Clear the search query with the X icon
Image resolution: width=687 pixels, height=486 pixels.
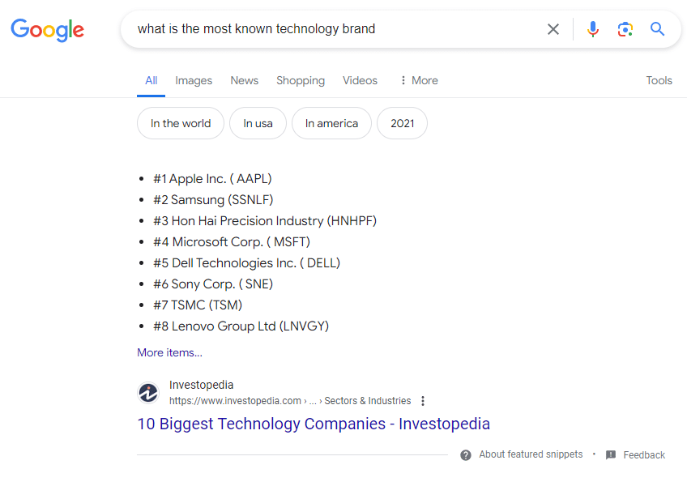click(x=553, y=29)
